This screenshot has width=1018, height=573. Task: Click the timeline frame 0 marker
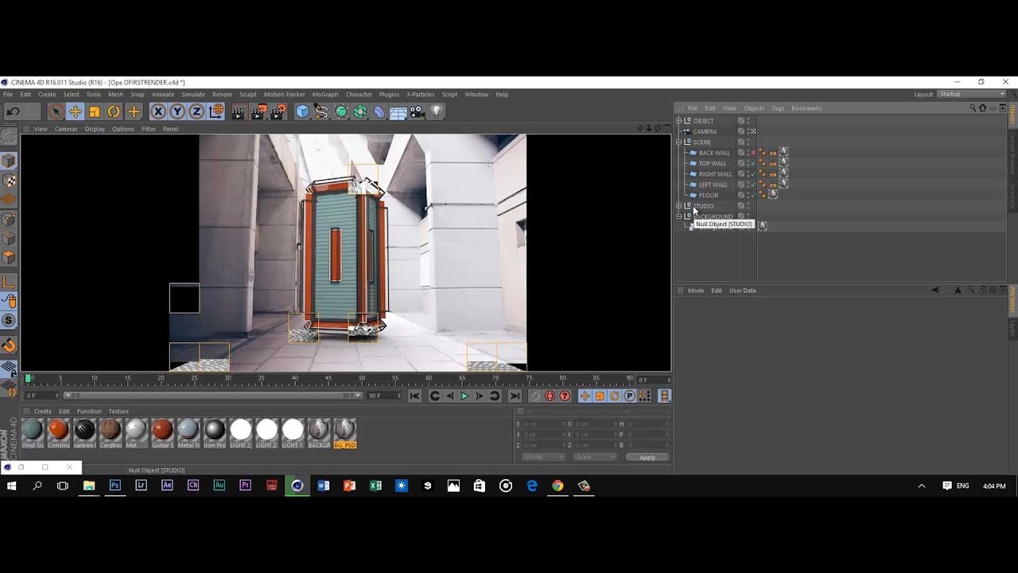pos(29,379)
